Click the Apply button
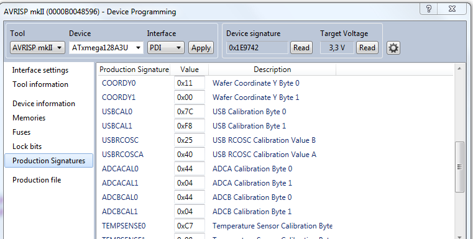Viewport: 473px width, 239px height. click(201, 48)
